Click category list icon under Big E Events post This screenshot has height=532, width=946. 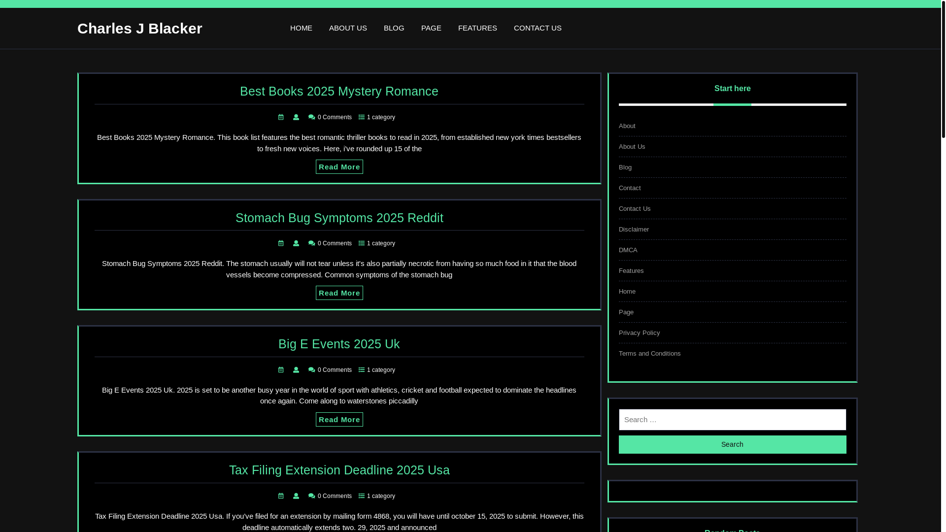pos(362,370)
